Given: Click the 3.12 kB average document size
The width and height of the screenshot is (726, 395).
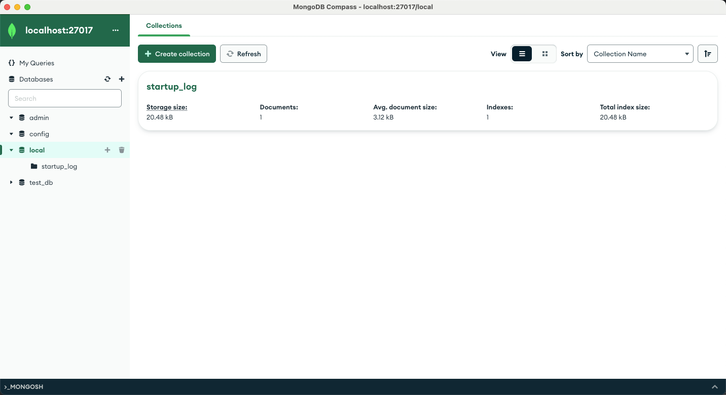Looking at the screenshot, I should point(383,117).
